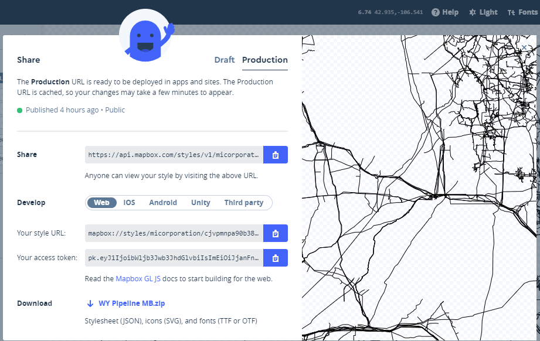This screenshot has width=540, height=341.
Task: Copy the style URL to clipboard
Action: coord(275,233)
